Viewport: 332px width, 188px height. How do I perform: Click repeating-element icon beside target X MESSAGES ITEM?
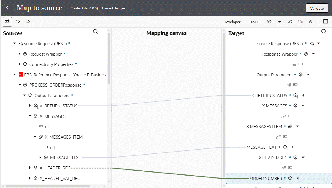pyautogui.click(x=290, y=126)
